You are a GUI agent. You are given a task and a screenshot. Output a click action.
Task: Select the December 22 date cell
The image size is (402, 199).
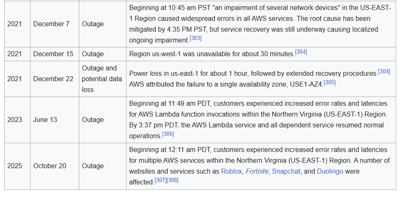tap(53, 79)
